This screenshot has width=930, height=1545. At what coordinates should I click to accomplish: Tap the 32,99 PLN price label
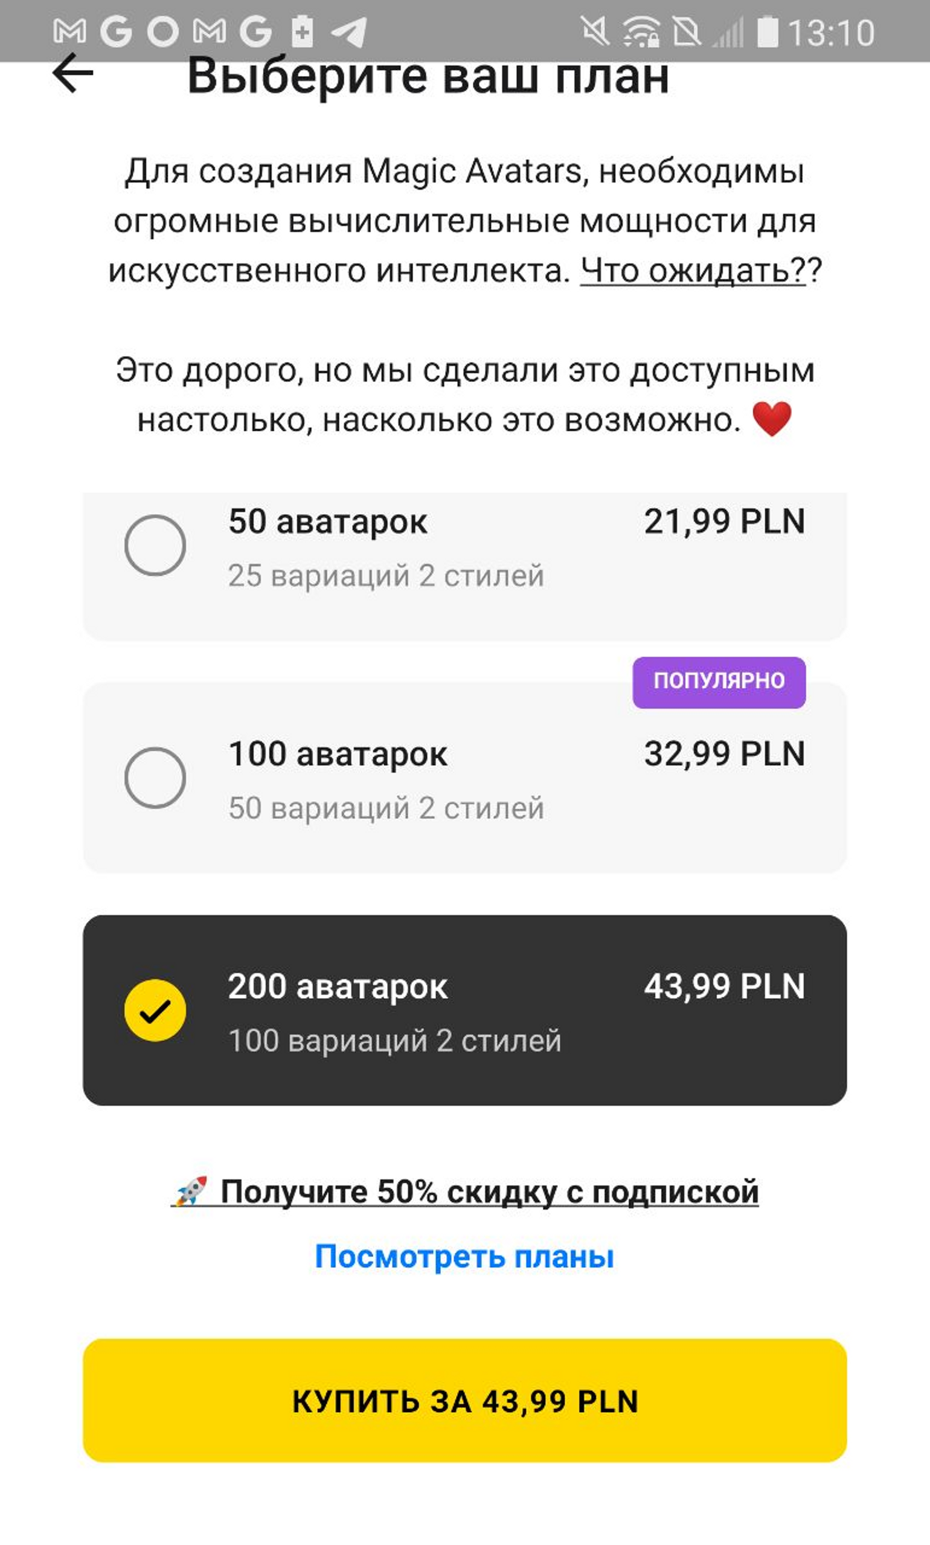725,753
